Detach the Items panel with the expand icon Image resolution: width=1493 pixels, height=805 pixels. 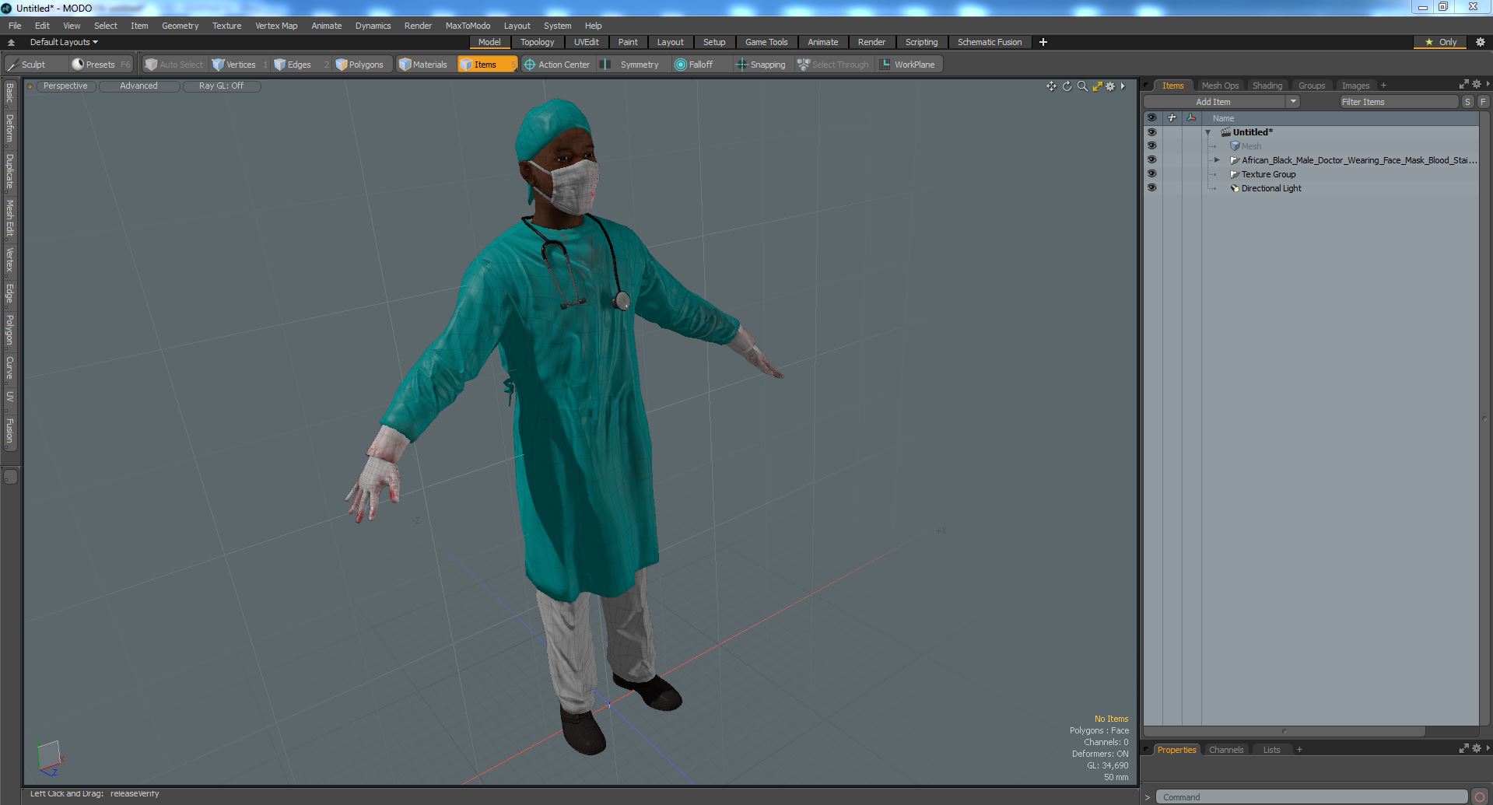click(1463, 84)
